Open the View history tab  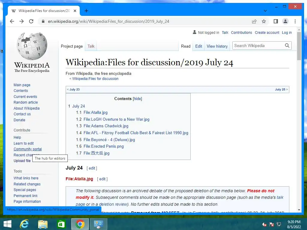pyautogui.click(x=217, y=46)
